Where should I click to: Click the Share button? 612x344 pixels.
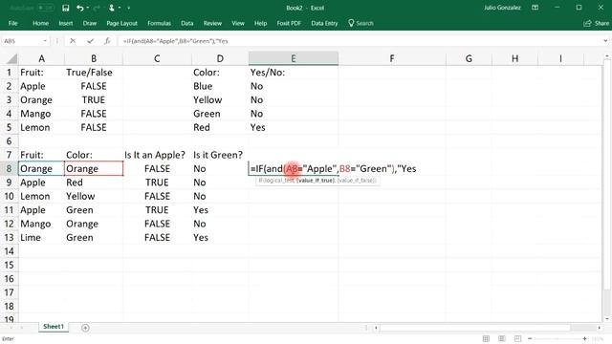coord(597,23)
